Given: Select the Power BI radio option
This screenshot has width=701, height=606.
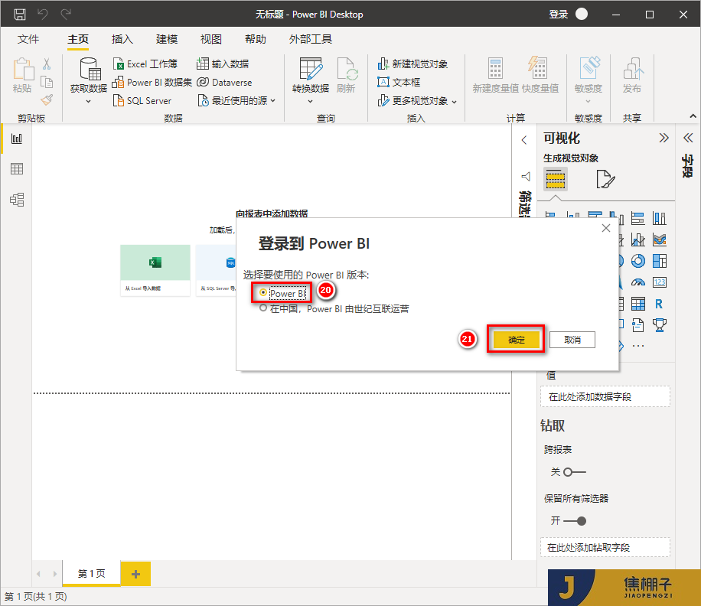Looking at the screenshot, I should (x=263, y=293).
